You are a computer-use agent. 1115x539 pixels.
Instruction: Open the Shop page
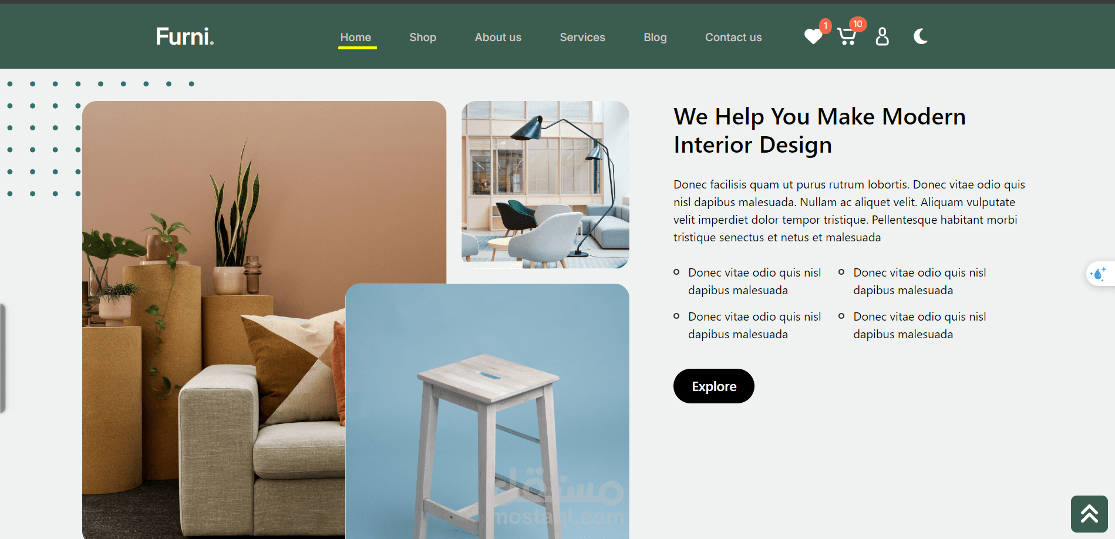tap(423, 37)
